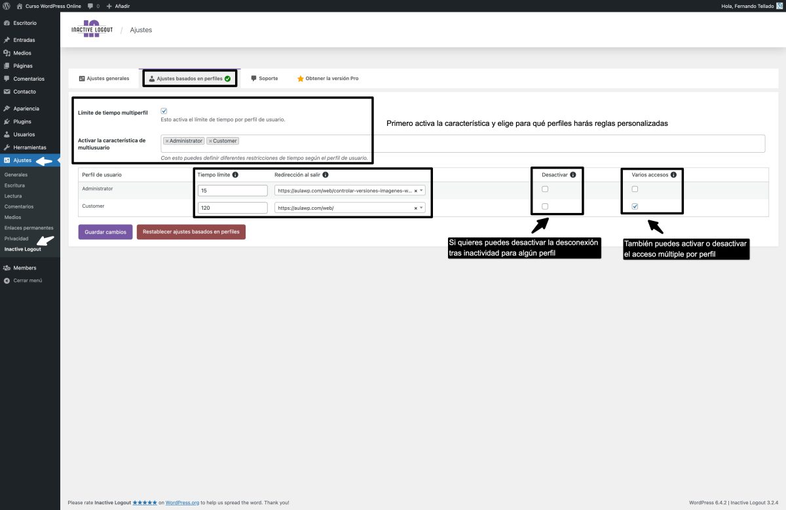786x510 pixels.
Task: Open the Soporte tab
Action: (x=265, y=79)
